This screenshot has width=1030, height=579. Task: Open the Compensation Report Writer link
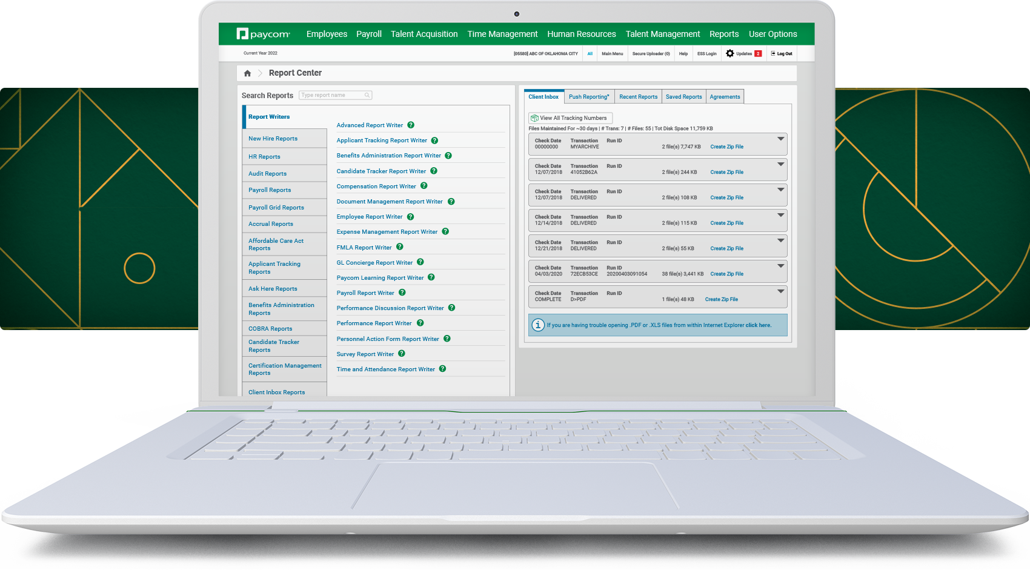tap(376, 187)
